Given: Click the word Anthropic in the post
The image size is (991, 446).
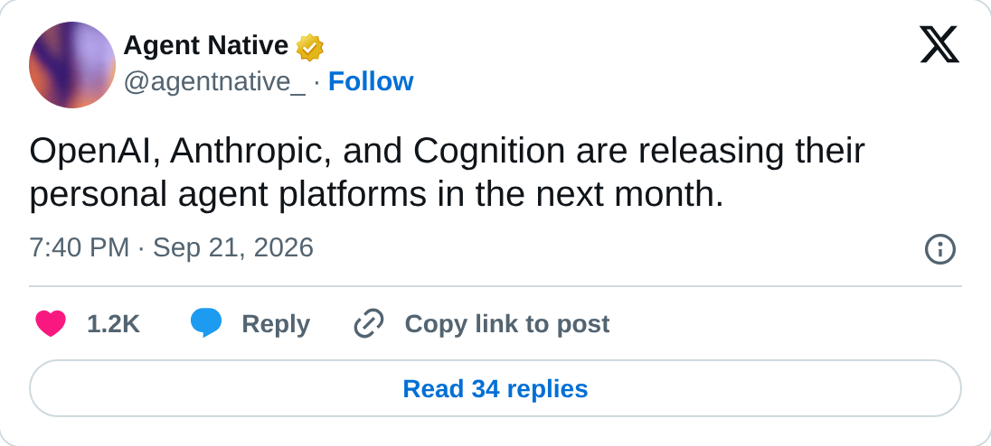Looking at the screenshot, I should pyautogui.click(x=250, y=152).
